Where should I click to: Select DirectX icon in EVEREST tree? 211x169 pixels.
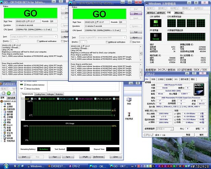tap(5, 125)
